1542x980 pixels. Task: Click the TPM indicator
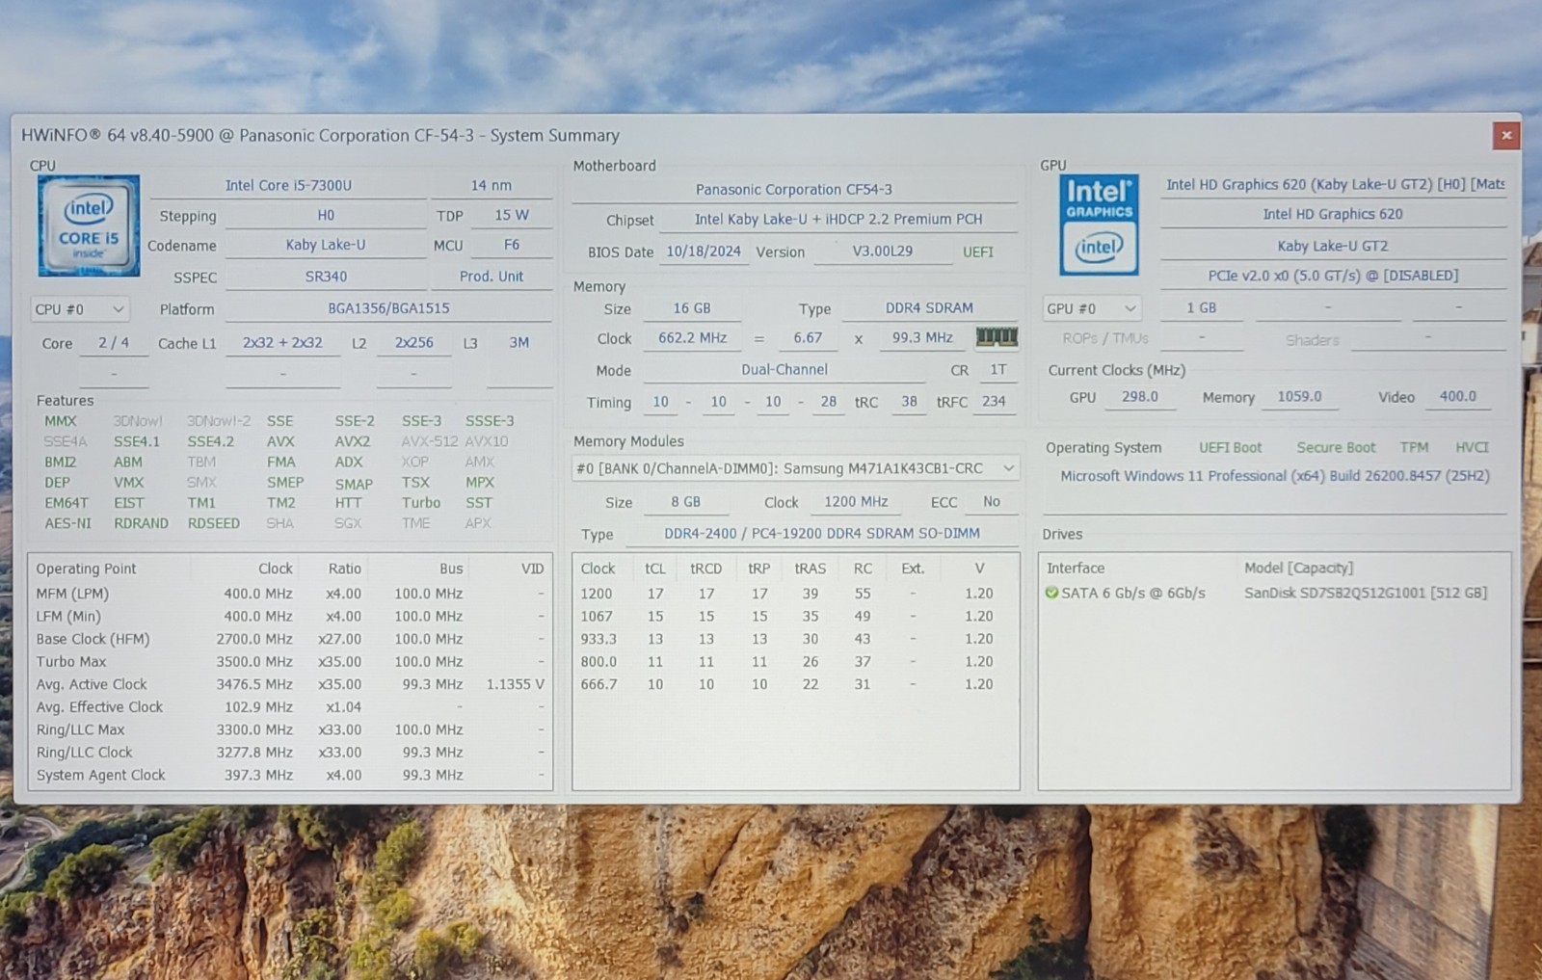[x=1414, y=448]
